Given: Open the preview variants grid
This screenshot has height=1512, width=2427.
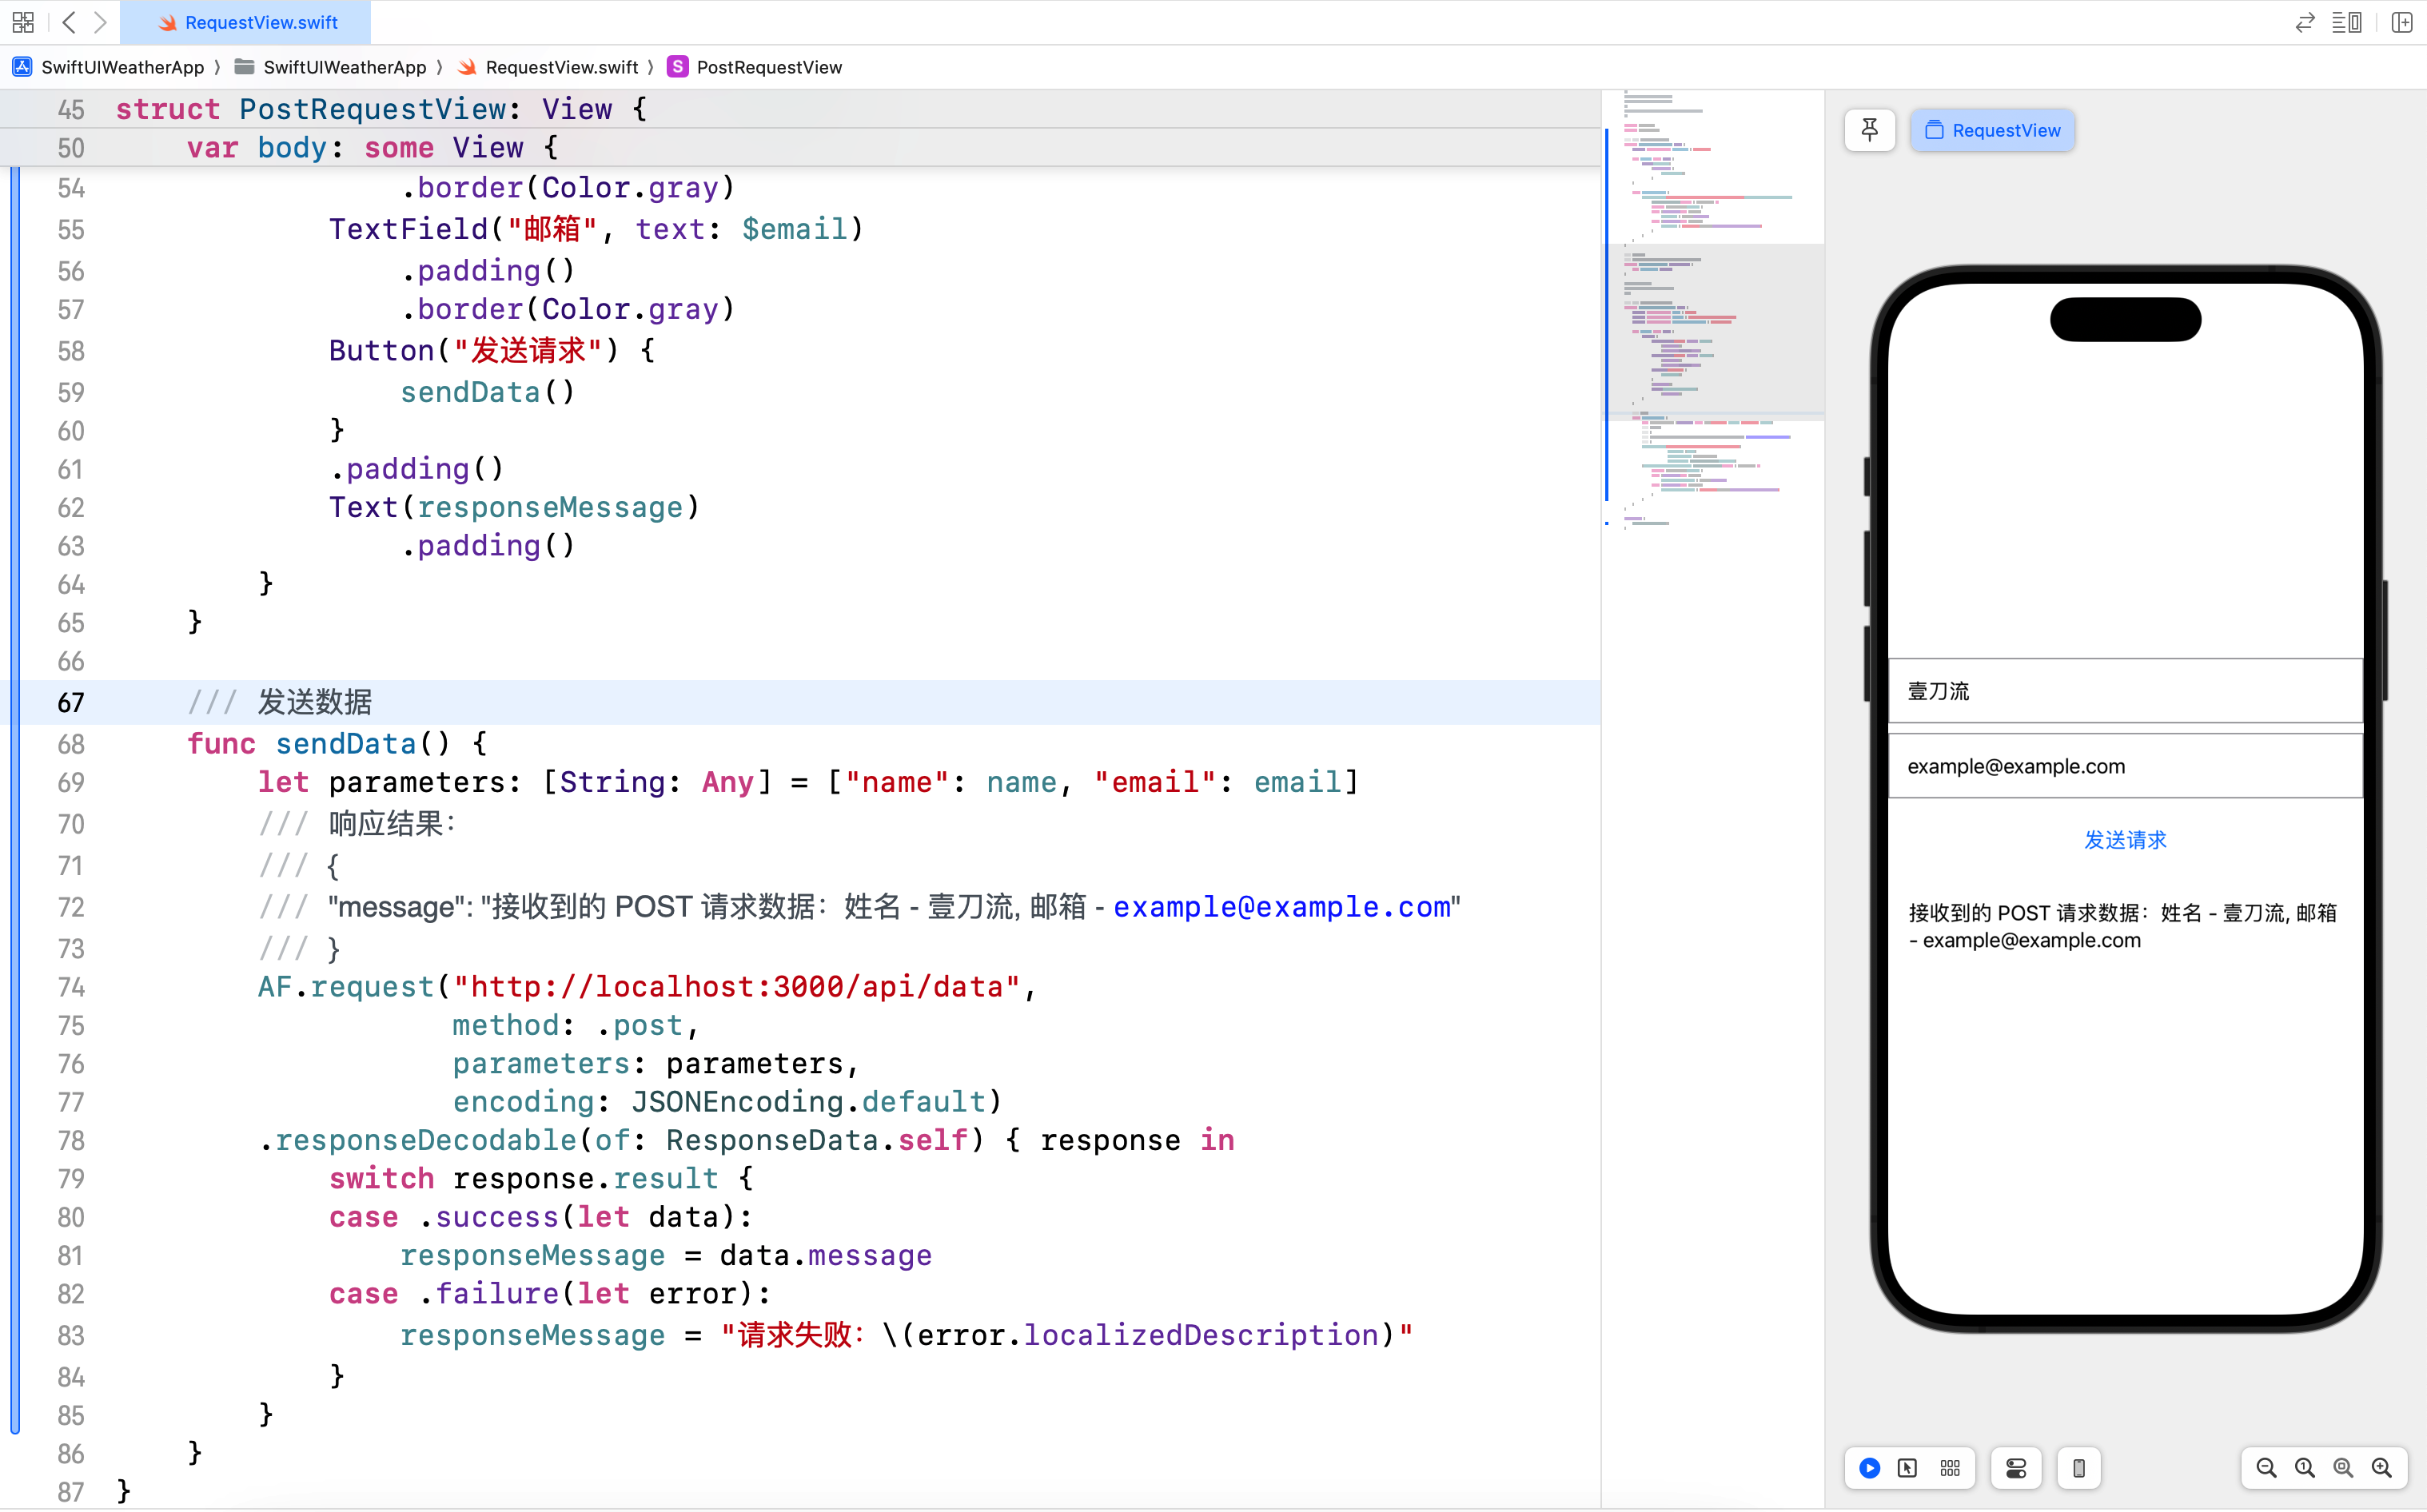Looking at the screenshot, I should pos(1951,1468).
